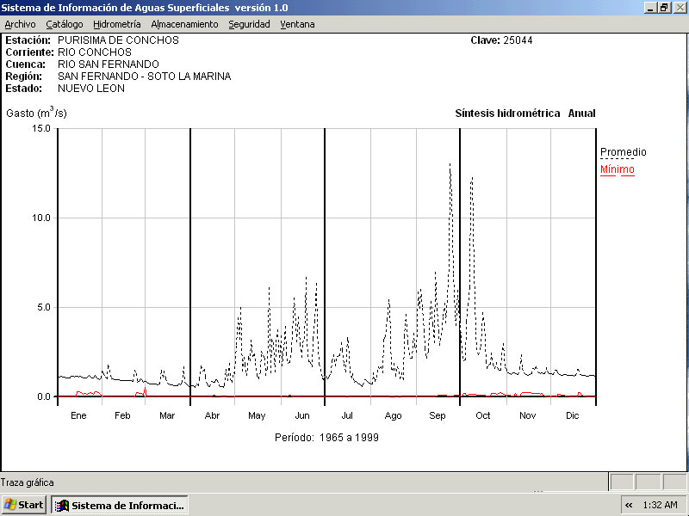Minimize the application window
689x516 pixels.
(x=650, y=7)
